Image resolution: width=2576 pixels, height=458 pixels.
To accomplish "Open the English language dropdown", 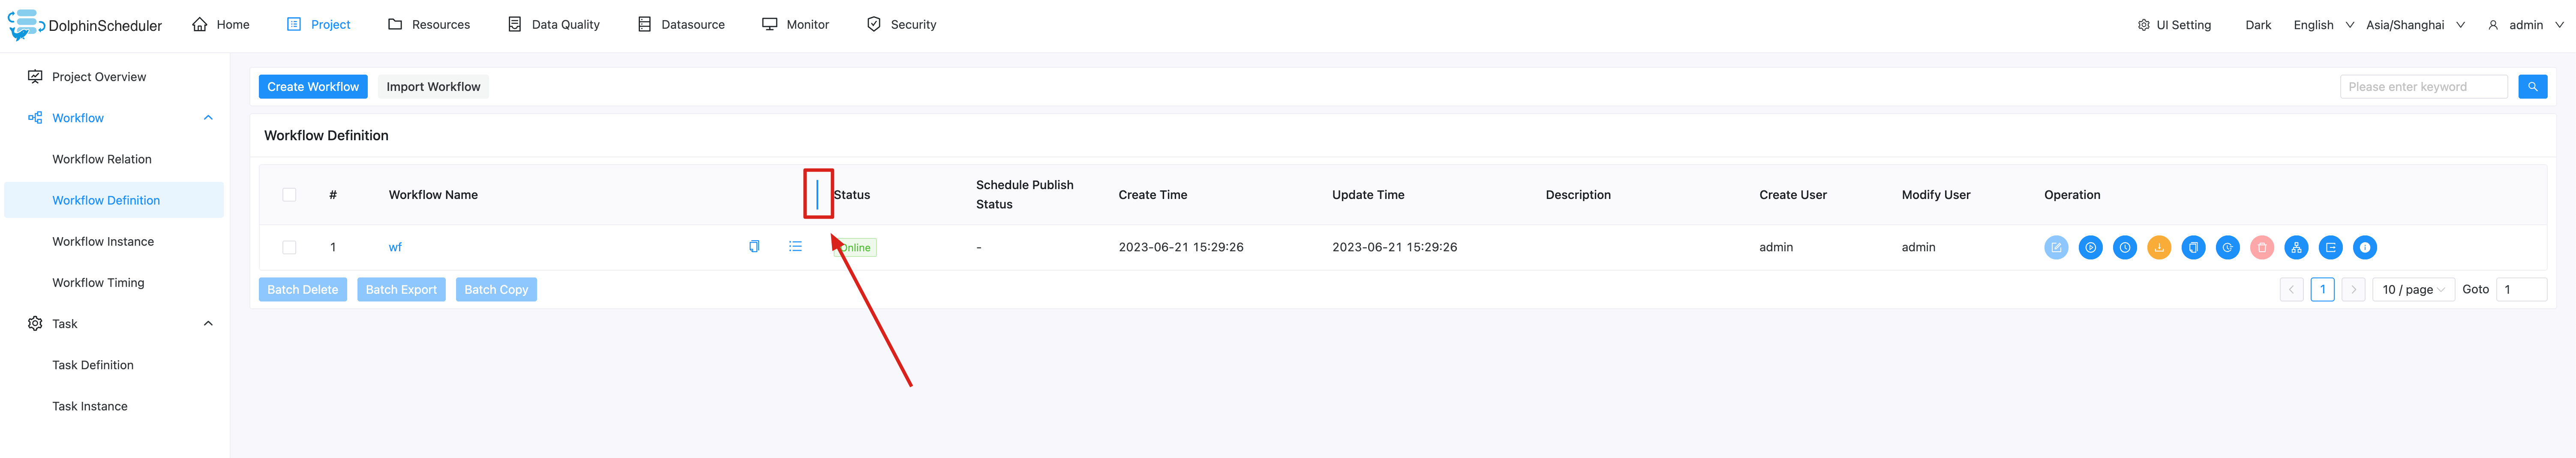I will pyautogui.click(x=2322, y=25).
